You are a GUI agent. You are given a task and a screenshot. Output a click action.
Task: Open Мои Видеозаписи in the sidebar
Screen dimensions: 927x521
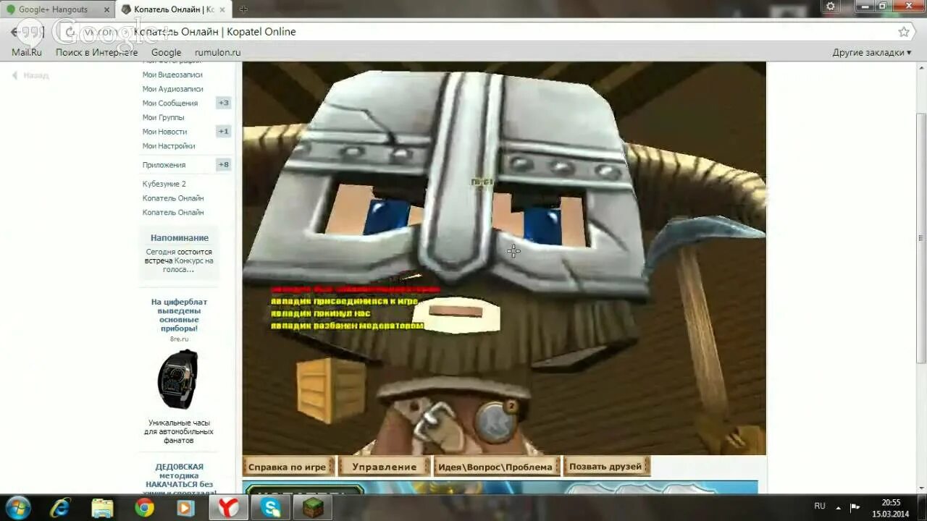click(172, 75)
